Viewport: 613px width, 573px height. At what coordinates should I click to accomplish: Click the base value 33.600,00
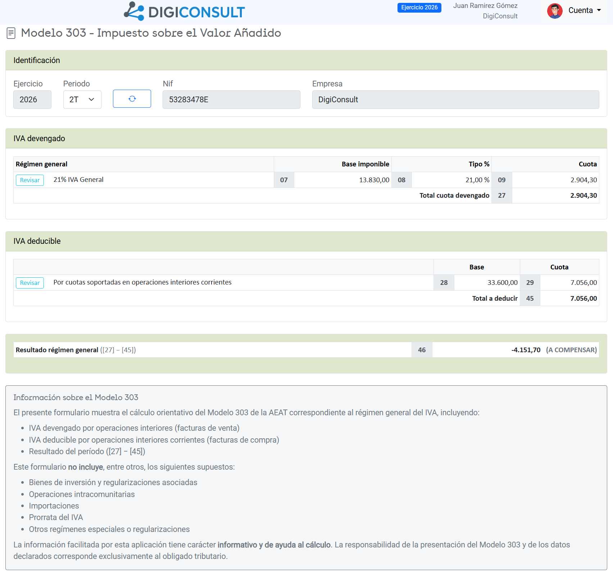[503, 283]
